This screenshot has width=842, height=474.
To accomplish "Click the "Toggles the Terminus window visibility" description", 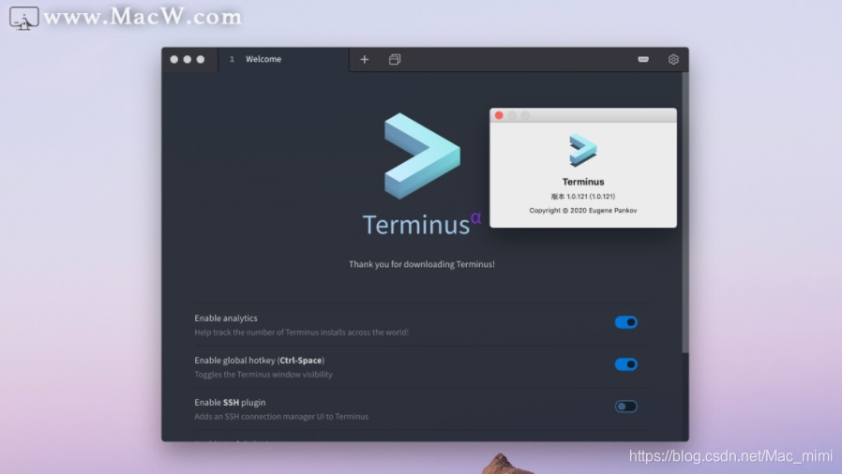I will (263, 375).
